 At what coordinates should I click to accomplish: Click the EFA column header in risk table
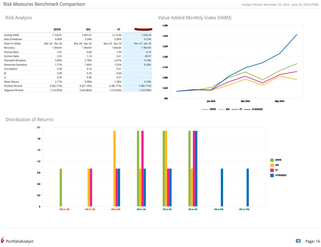(x=89, y=29)
